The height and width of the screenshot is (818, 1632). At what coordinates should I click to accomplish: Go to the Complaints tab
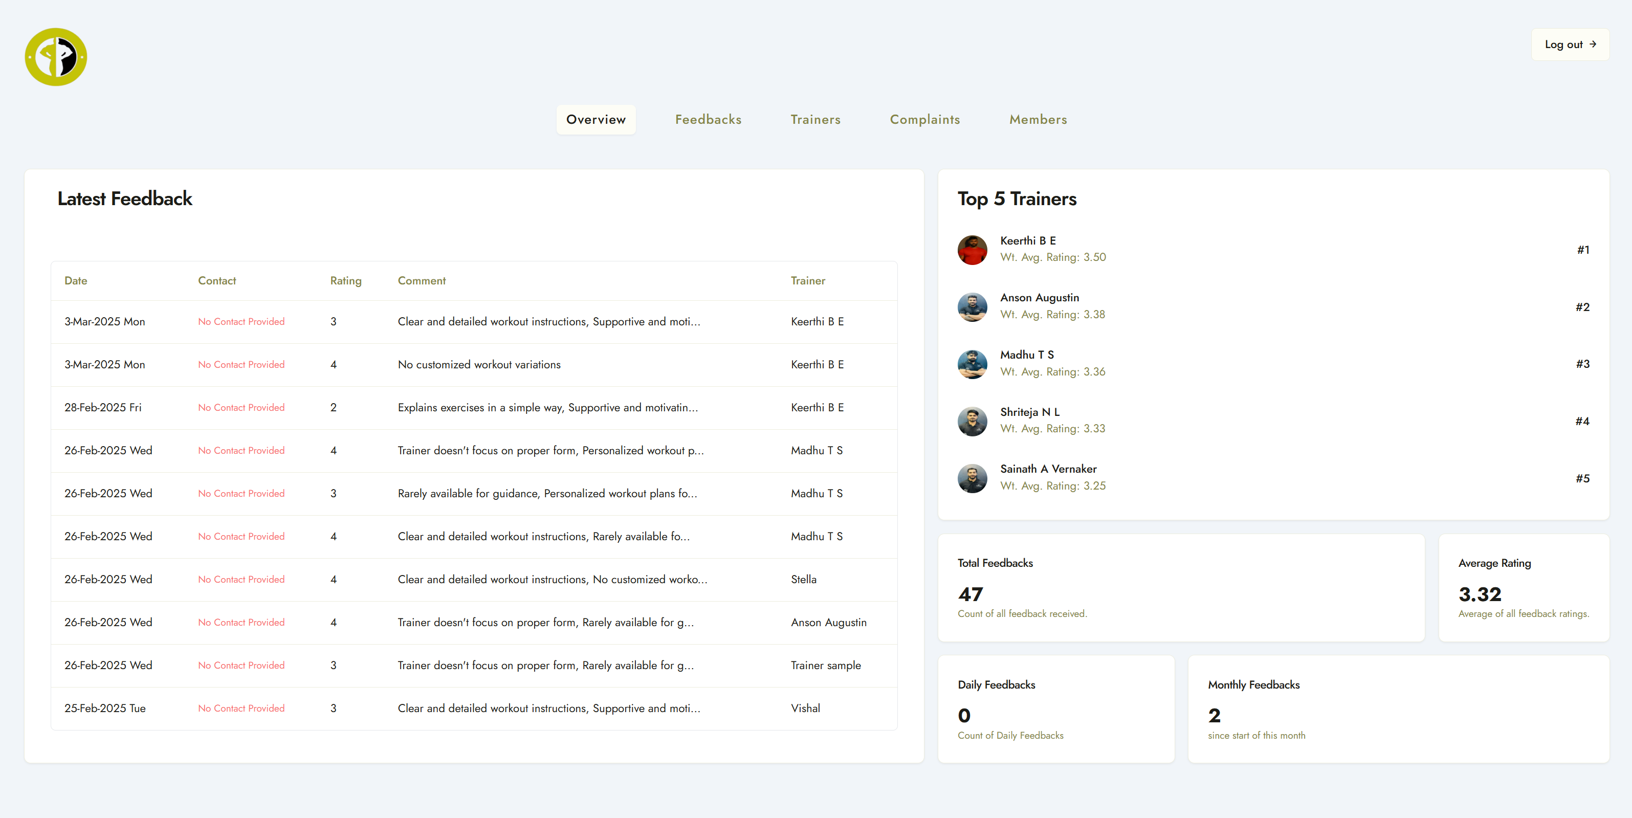tap(924, 120)
